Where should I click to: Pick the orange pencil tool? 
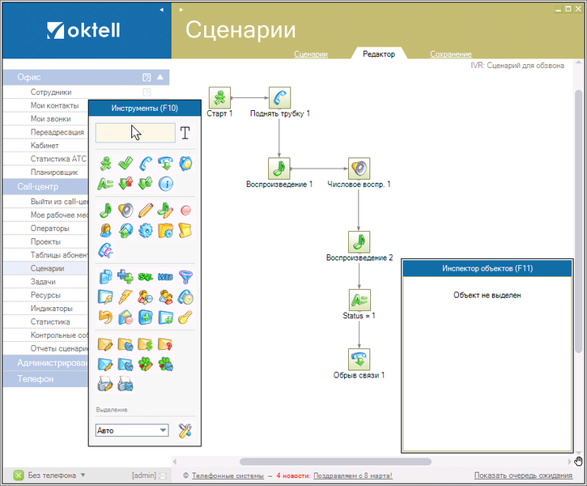(x=146, y=211)
